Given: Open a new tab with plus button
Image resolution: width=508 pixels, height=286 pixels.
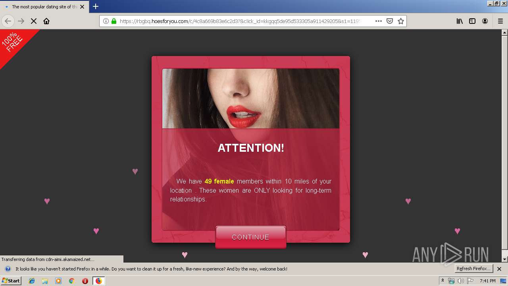Looking at the screenshot, I should [x=96, y=6].
